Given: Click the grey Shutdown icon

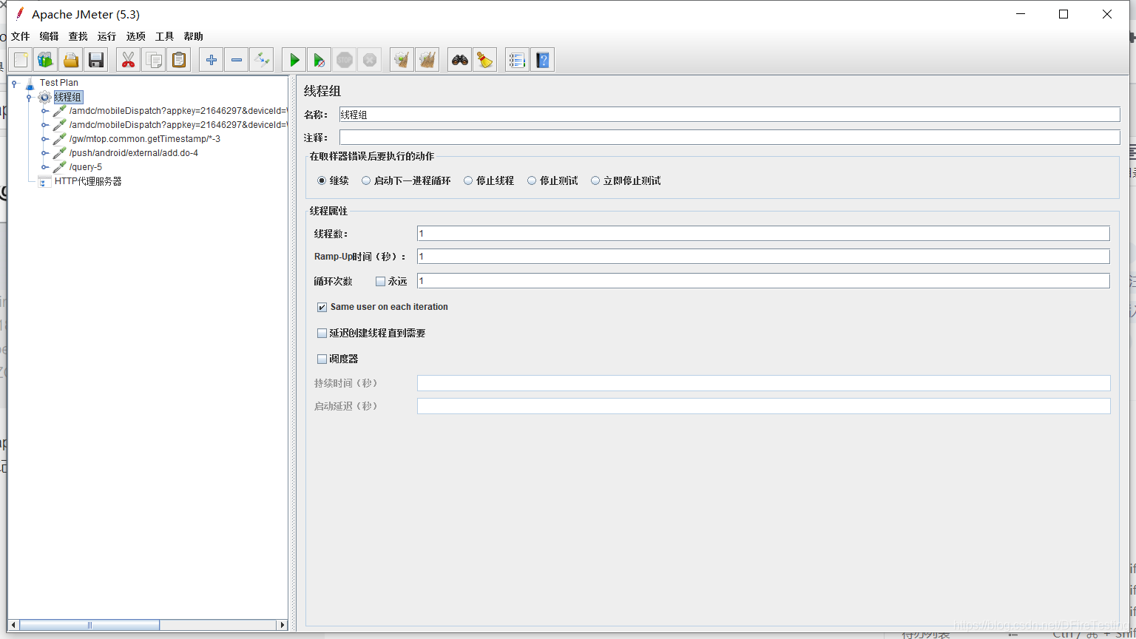Looking at the screenshot, I should tap(369, 60).
